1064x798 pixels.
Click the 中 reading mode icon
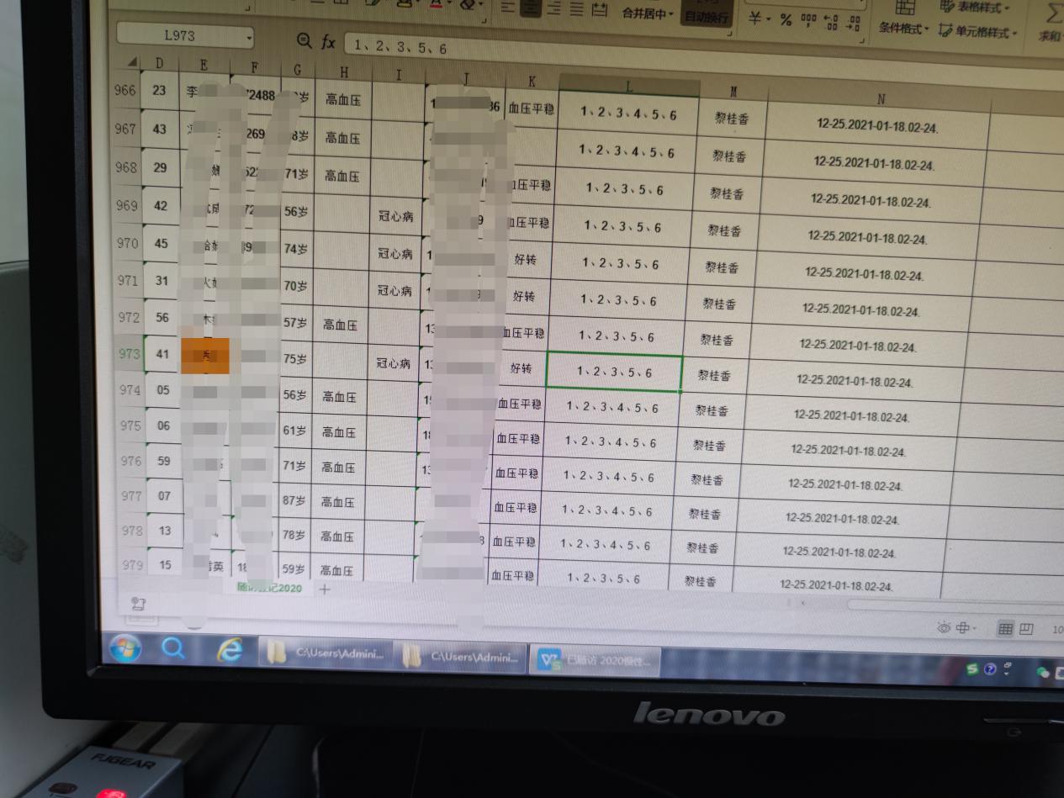pos(964,628)
